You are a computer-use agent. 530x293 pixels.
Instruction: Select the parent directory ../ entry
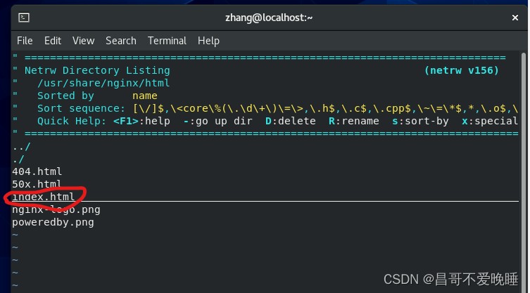[21, 146]
